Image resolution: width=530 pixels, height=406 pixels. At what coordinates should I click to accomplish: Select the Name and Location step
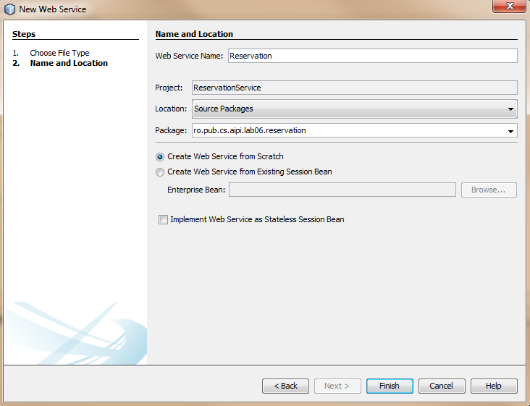click(69, 63)
